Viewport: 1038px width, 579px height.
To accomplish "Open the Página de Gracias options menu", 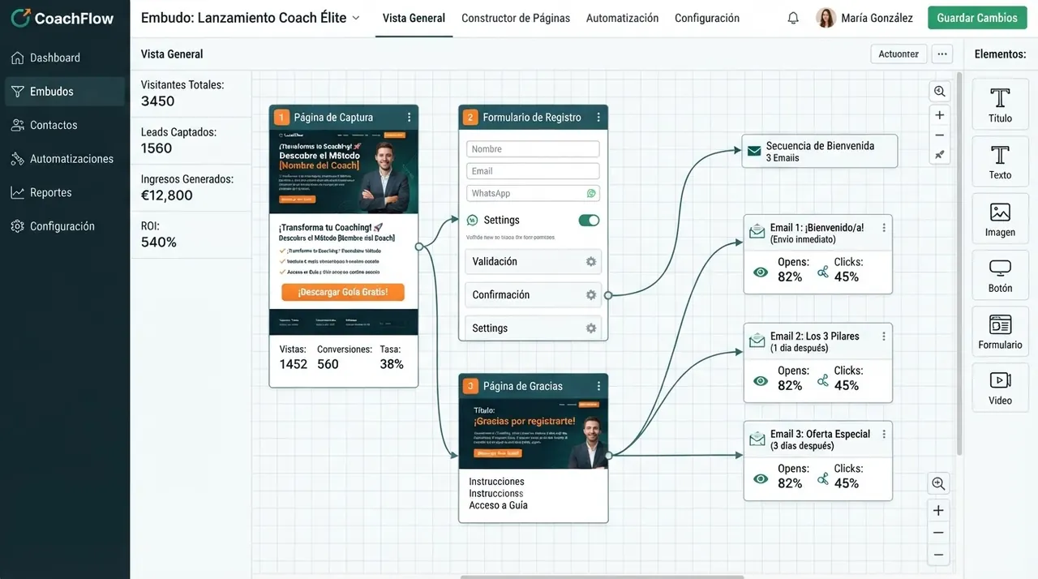I will 598,386.
